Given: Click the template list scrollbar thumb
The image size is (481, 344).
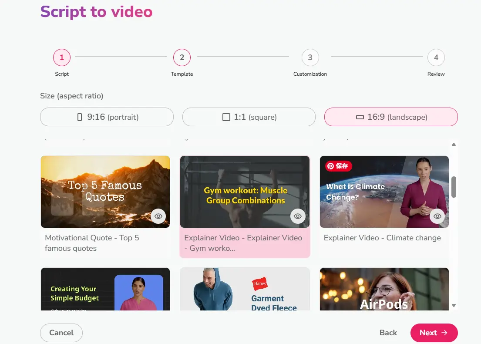Looking at the screenshot, I should [454, 187].
